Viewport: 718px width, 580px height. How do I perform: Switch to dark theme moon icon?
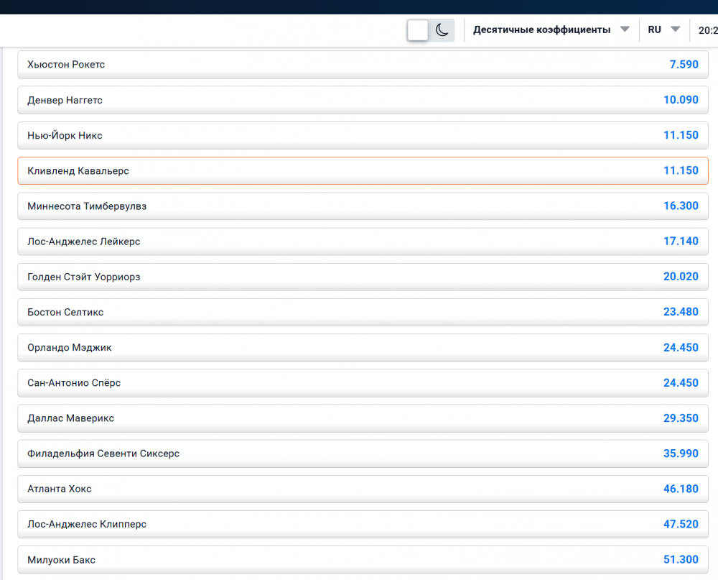click(x=442, y=30)
